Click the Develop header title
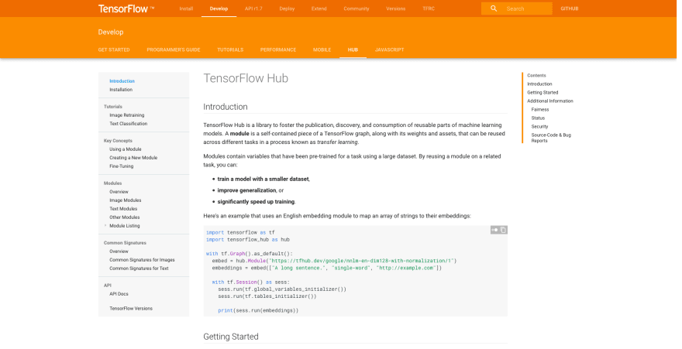Image resolution: width=682 pixels, height=349 pixels. point(111,33)
